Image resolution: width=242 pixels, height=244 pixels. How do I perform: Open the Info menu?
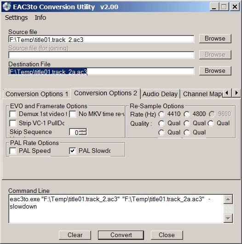40,17
